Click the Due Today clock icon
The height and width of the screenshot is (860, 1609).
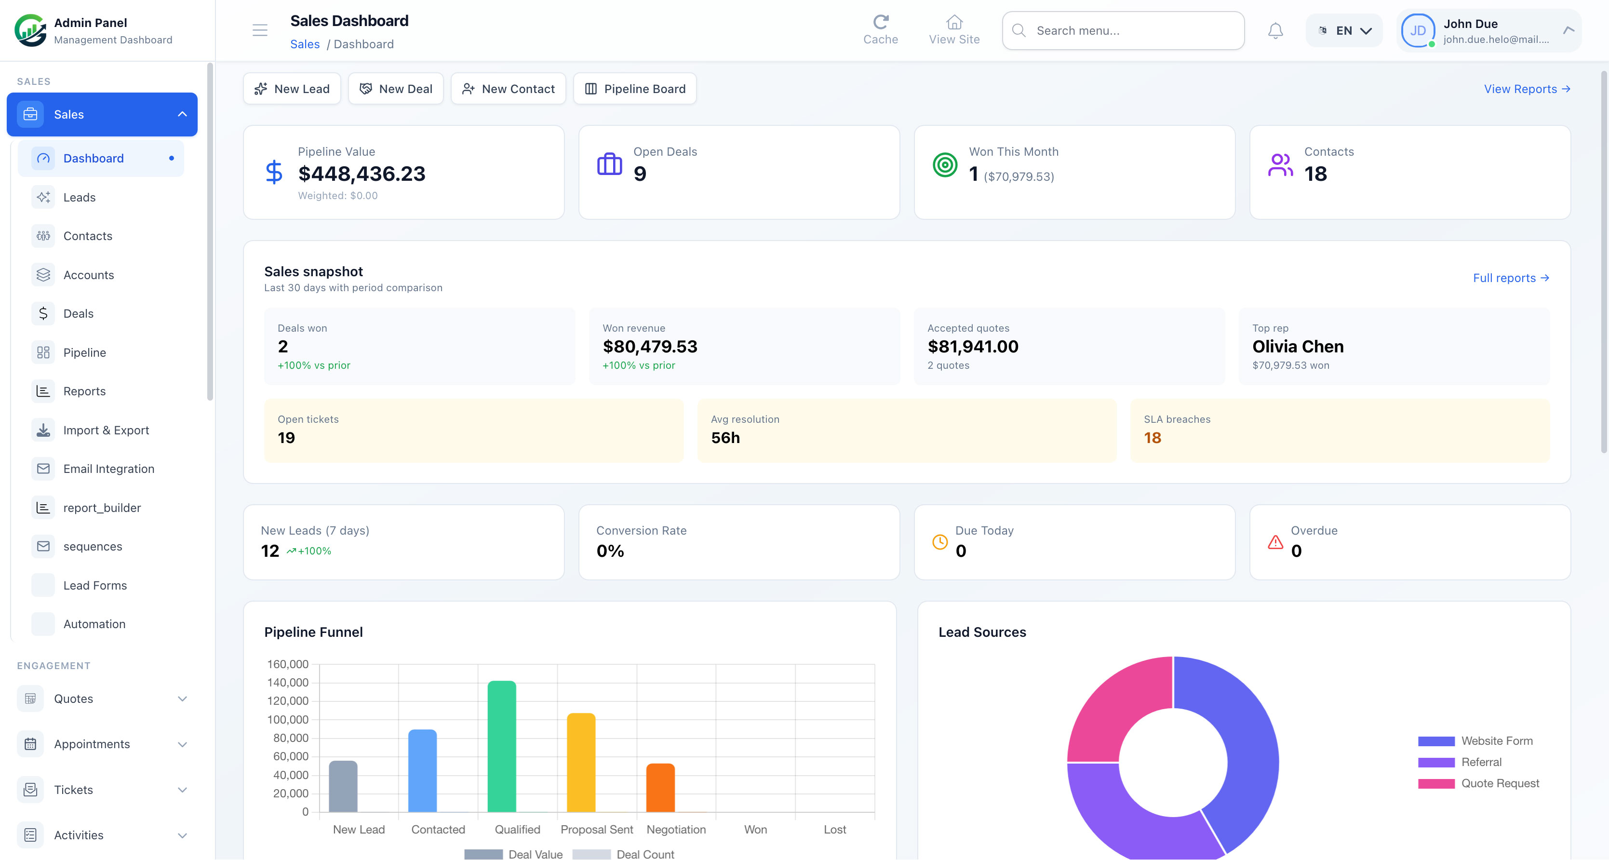[939, 542]
